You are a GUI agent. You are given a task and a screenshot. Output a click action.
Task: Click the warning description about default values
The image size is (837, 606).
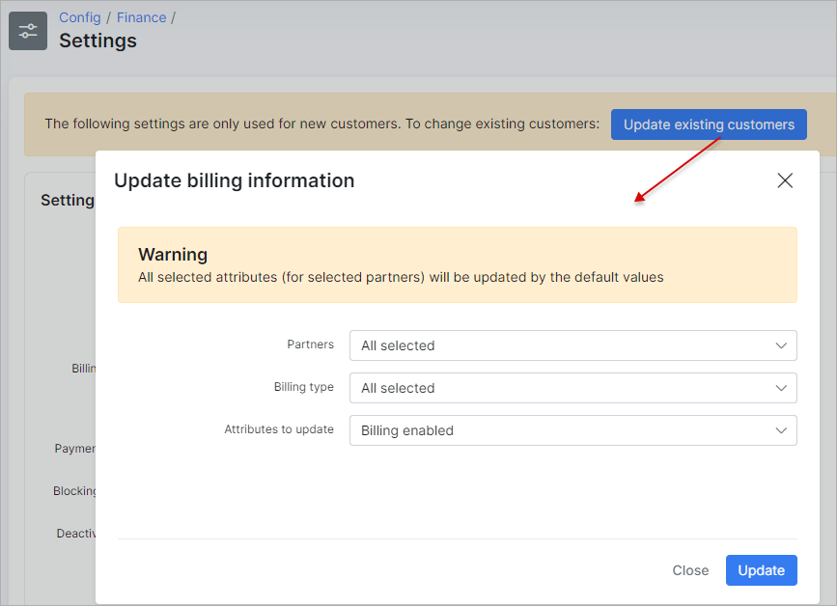[x=401, y=277]
